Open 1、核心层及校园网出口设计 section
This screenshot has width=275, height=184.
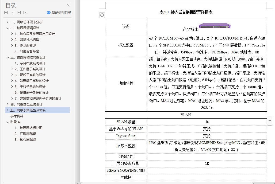(x=35, y=34)
